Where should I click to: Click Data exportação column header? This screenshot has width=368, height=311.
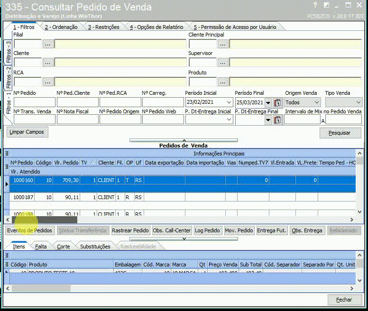click(x=164, y=163)
